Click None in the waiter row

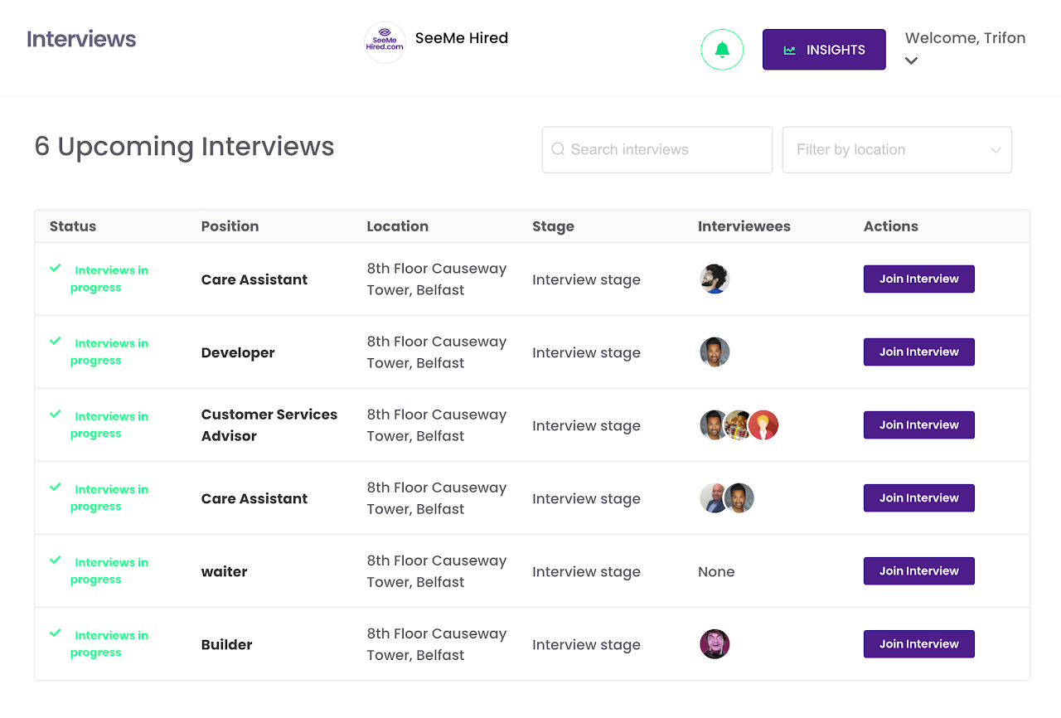pyautogui.click(x=716, y=571)
